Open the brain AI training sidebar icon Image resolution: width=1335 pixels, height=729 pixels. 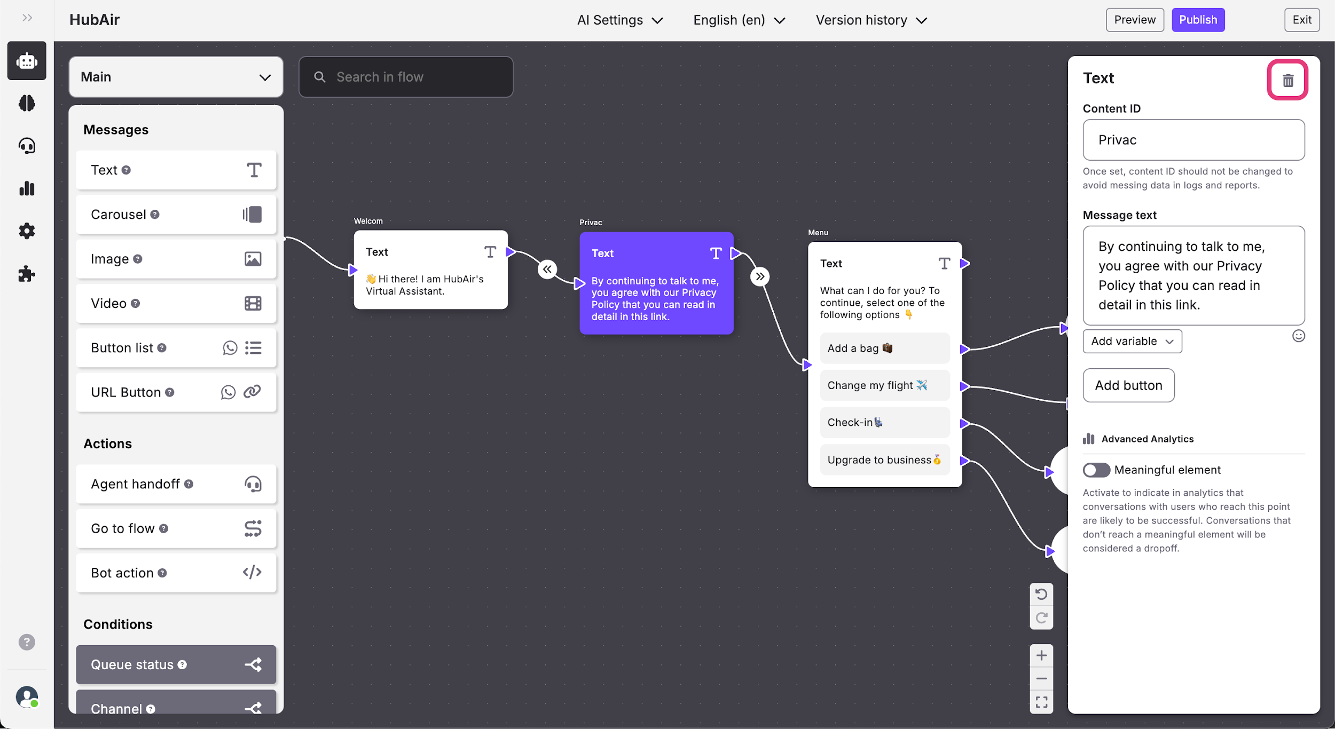(27, 103)
